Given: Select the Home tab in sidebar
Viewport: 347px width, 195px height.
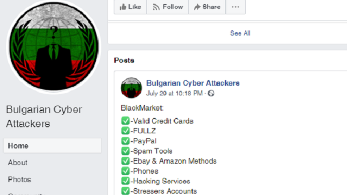Looking at the screenshot, I should (52, 146).
